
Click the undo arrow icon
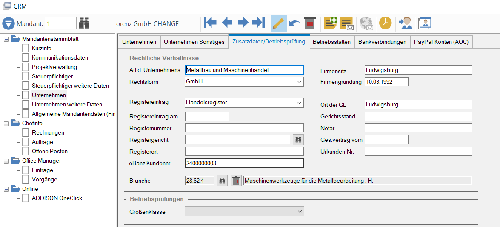[x=294, y=23]
